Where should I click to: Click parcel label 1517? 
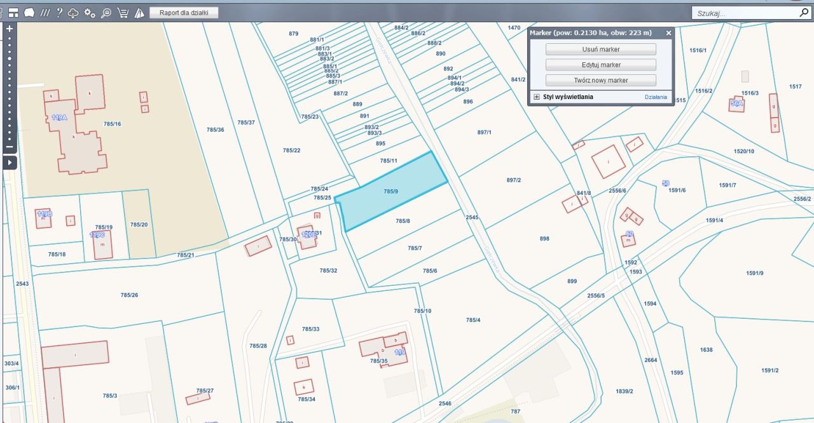[796, 86]
